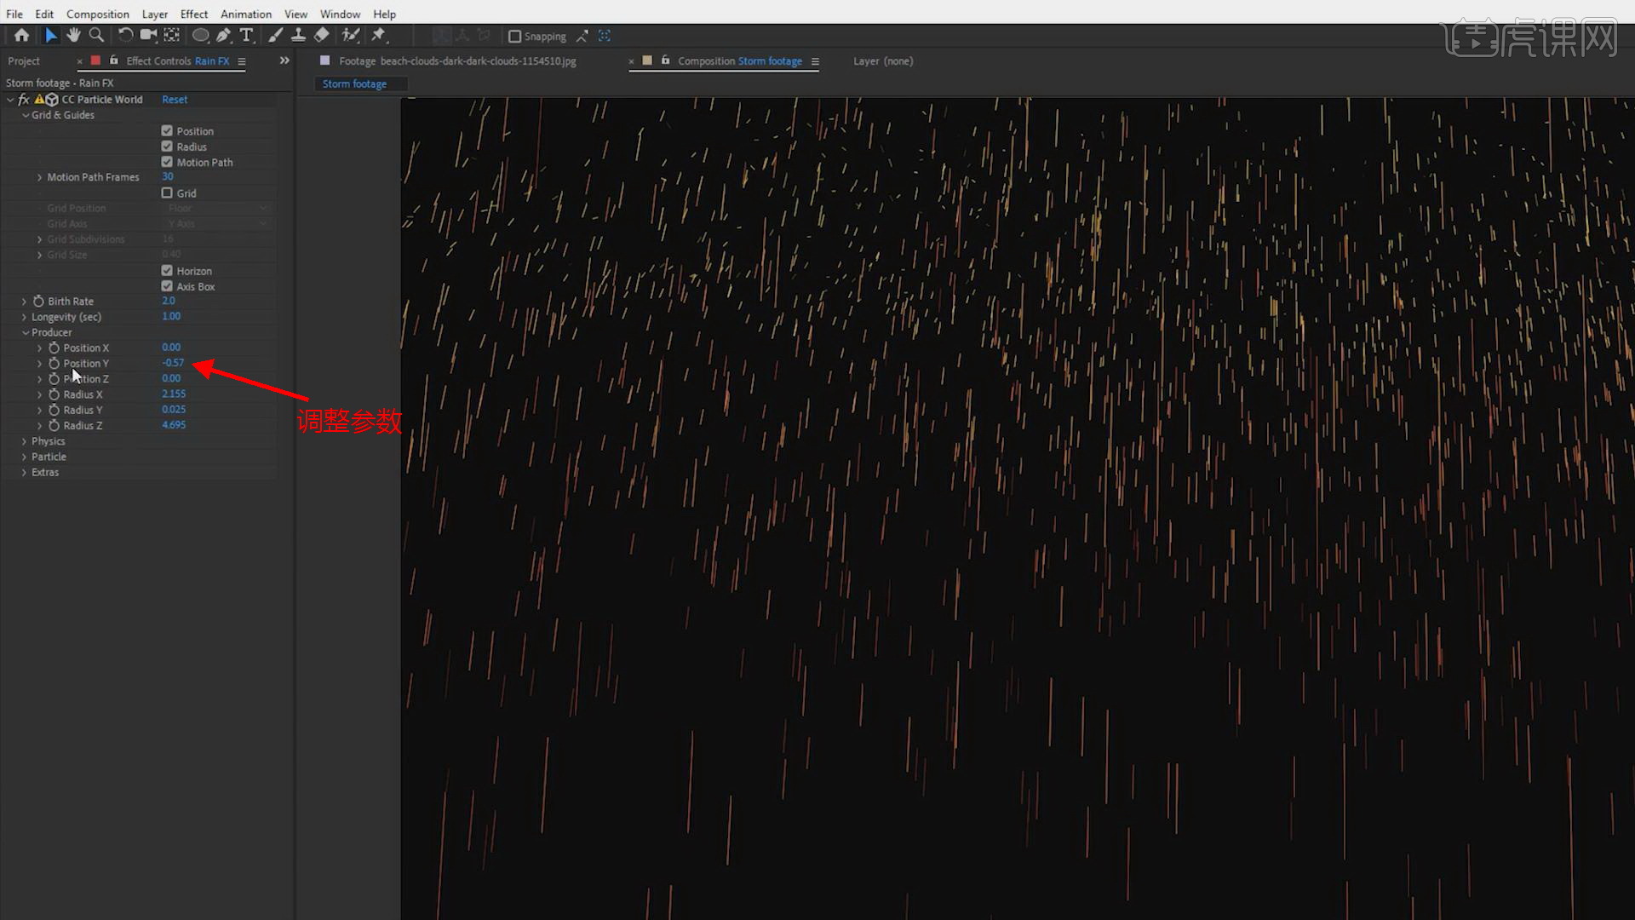
Task: Collapse the Producer group
Action: [26, 333]
